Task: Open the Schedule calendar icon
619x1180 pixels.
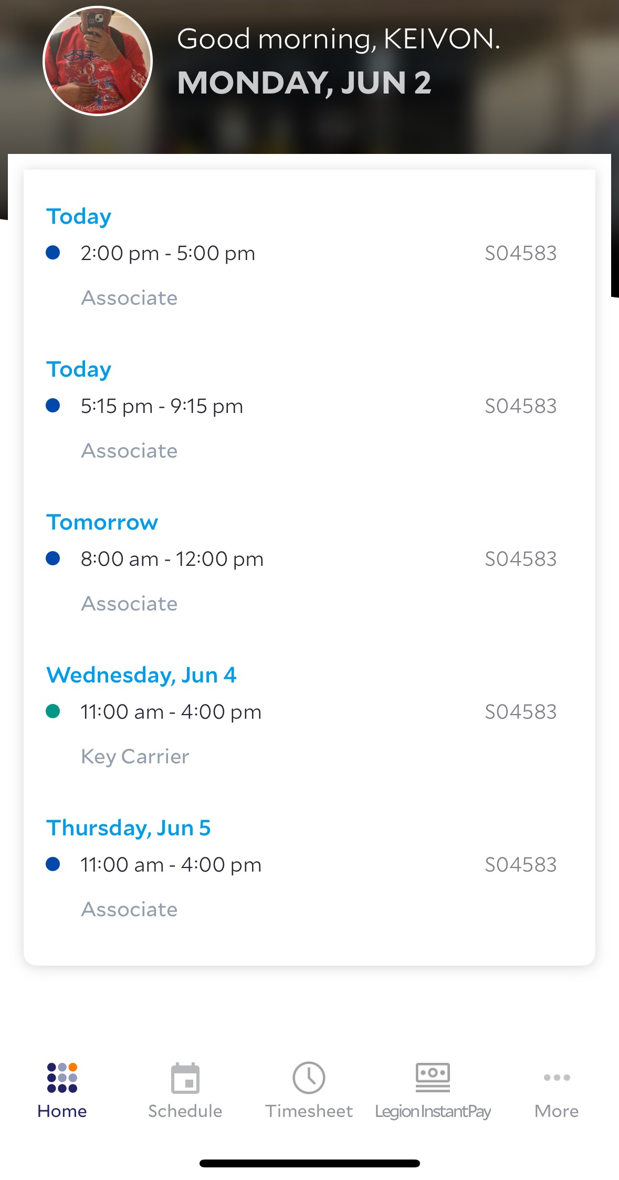Action: point(185,1078)
